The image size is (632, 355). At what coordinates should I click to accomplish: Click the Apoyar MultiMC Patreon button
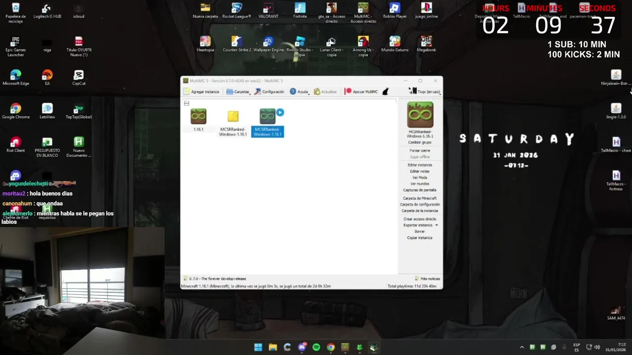click(361, 92)
